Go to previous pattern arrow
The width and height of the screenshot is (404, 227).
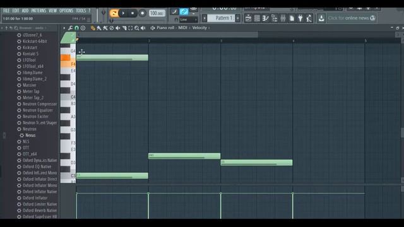pyautogui.click(x=205, y=18)
